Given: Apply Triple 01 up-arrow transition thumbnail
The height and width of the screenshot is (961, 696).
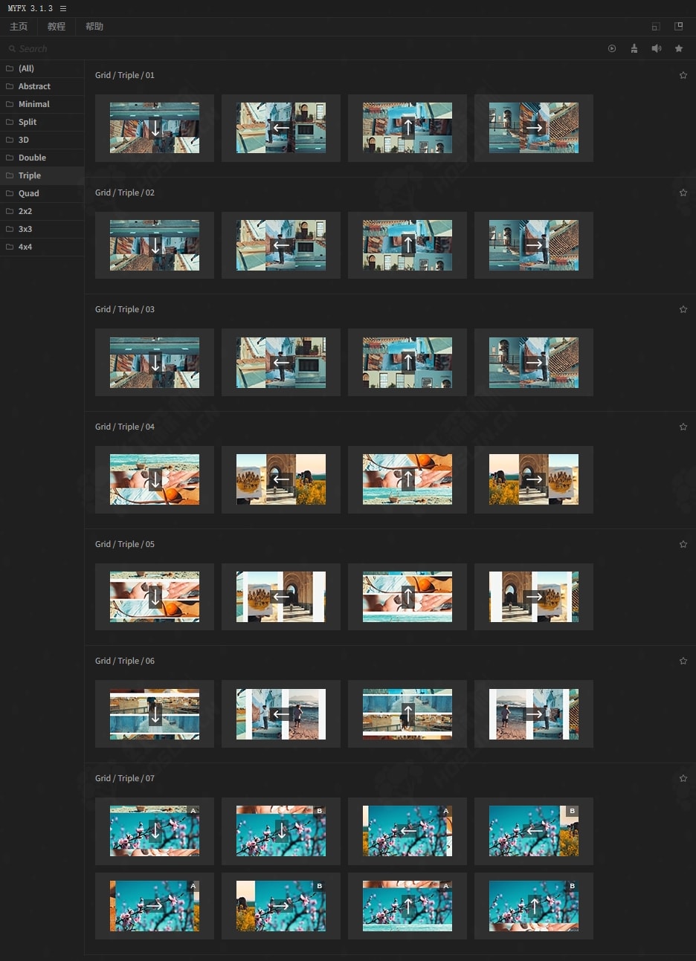Looking at the screenshot, I should click(407, 128).
